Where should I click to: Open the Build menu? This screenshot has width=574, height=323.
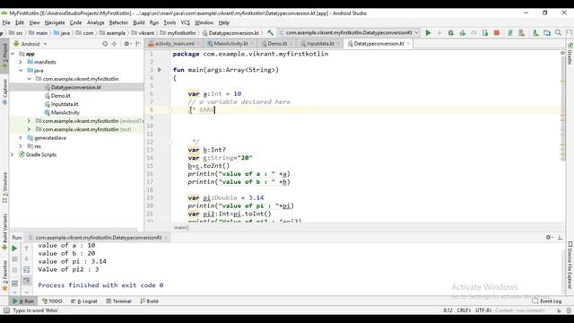(x=139, y=22)
